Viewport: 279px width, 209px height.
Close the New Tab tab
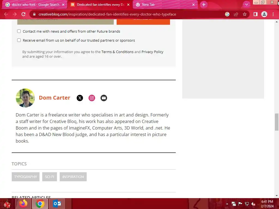coord(193,5)
